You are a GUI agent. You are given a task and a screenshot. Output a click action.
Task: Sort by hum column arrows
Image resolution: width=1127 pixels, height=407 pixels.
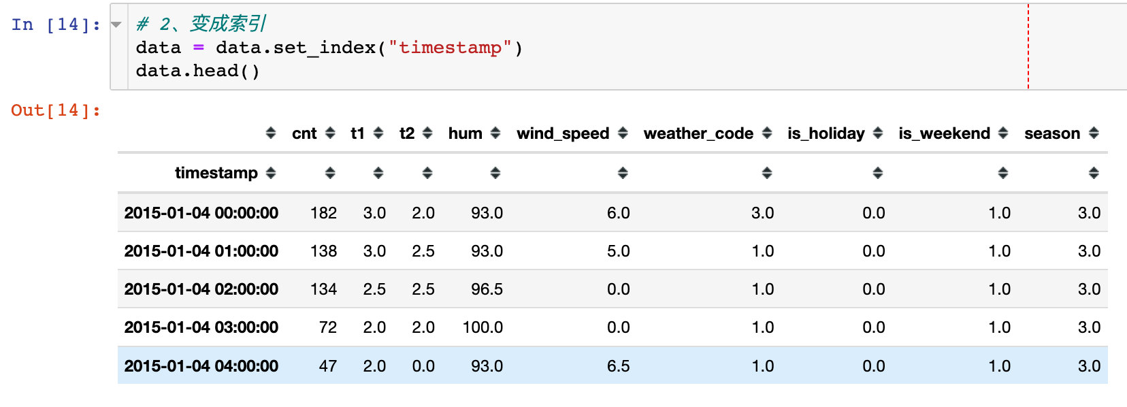pos(495,133)
